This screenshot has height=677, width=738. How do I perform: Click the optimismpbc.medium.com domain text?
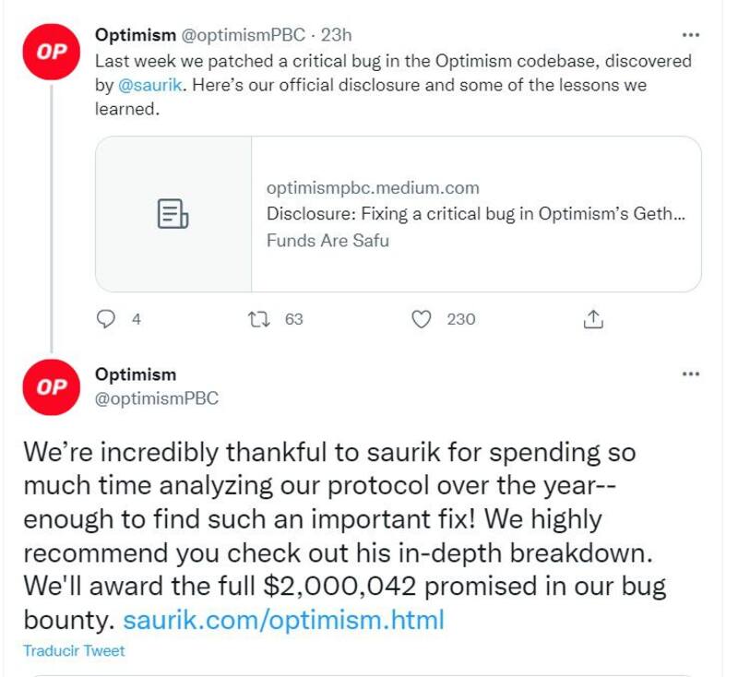(x=373, y=188)
